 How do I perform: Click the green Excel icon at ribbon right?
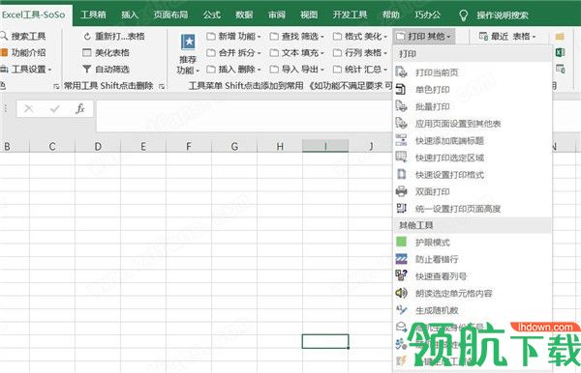tap(560, 52)
